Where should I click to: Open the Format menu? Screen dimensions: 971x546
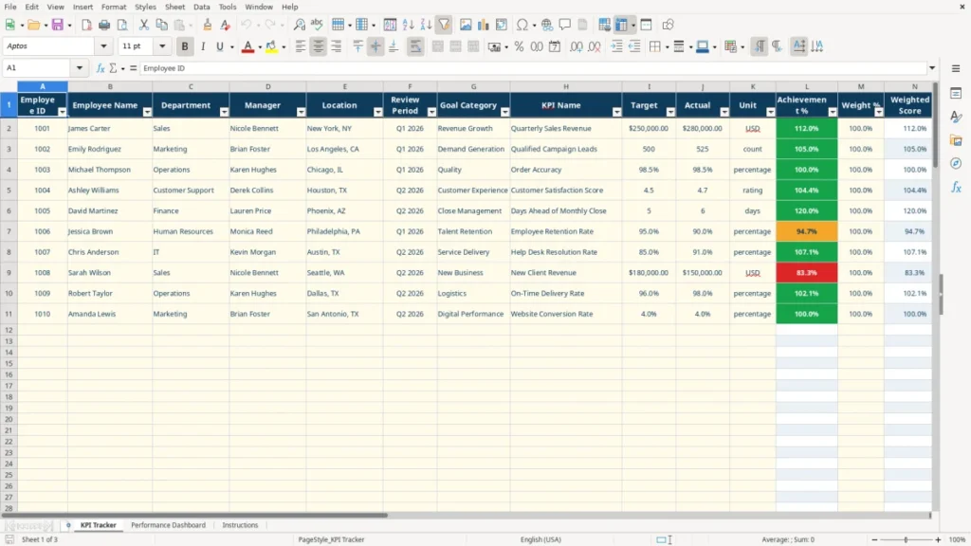[114, 7]
